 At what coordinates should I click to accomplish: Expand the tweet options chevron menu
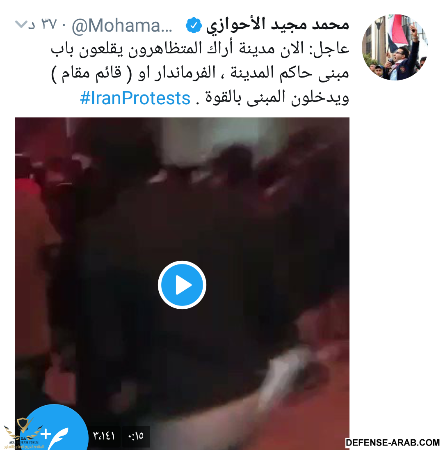click(21, 24)
